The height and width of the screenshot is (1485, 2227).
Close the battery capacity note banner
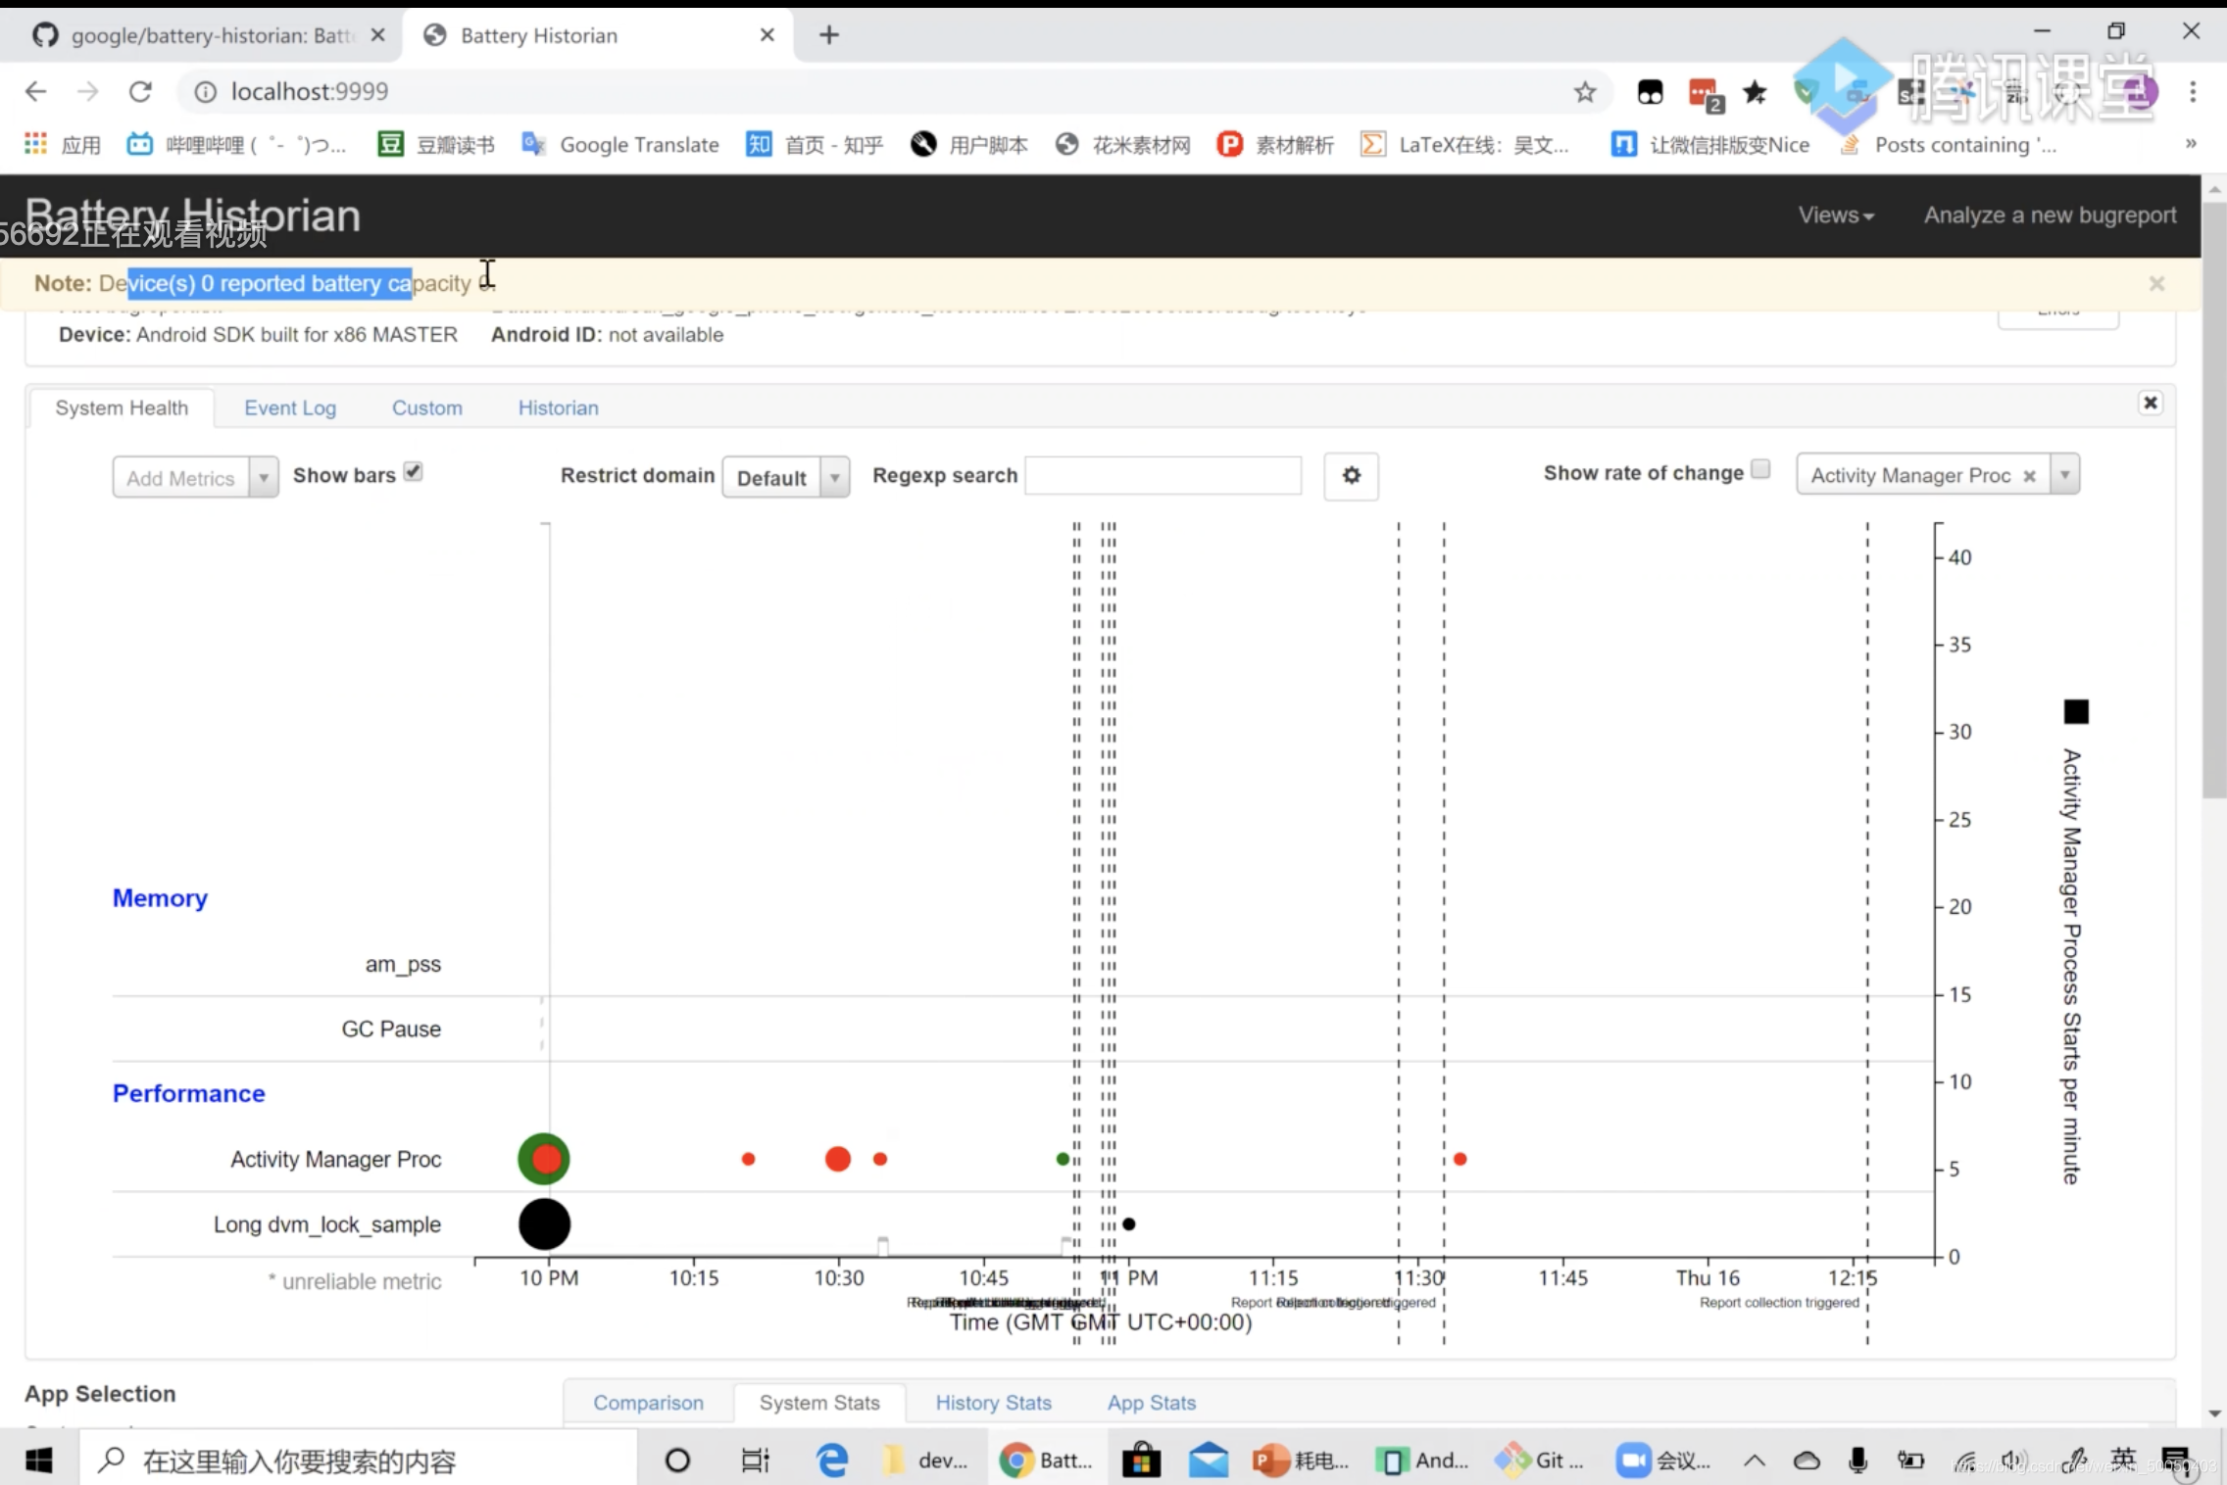(2156, 284)
